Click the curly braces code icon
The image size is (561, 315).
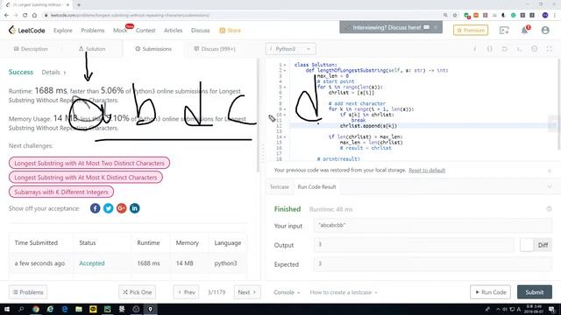[x=489, y=49]
